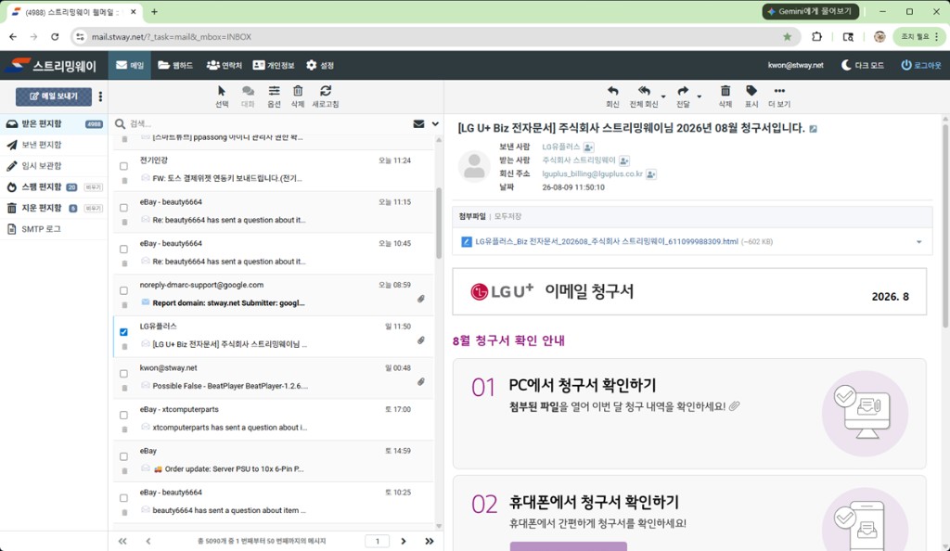Image resolution: width=950 pixels, height=551 pixels.
Task: Click the envelope filter icon in search bar
Action: (418, 123)
